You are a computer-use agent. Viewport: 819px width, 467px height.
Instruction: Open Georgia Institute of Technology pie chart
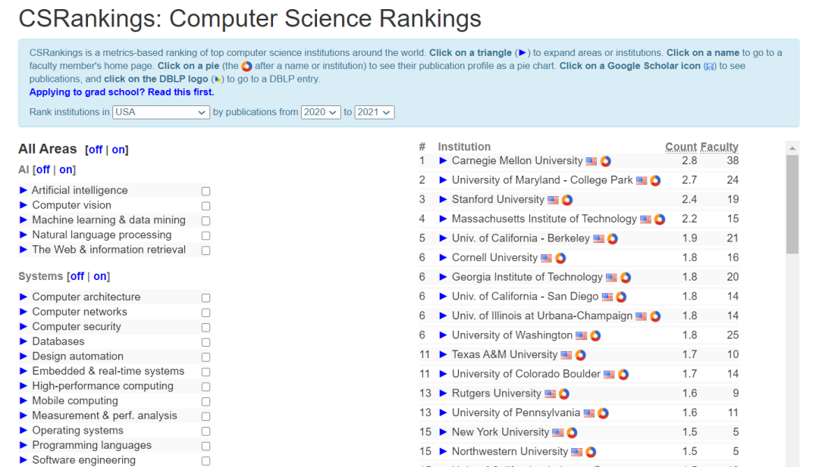click(626, 278)
